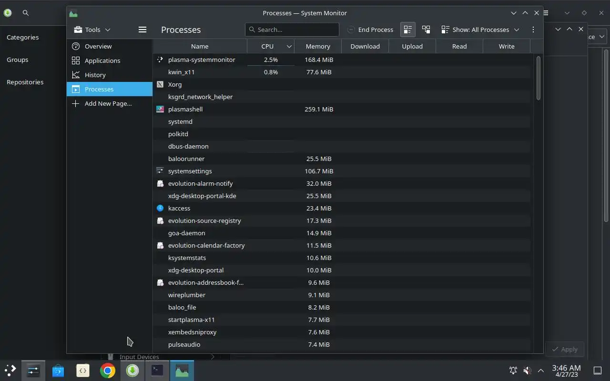The width and height of the screenshot is (610, 381).
Task: Click the kaccess process icon
Action: 160,208
